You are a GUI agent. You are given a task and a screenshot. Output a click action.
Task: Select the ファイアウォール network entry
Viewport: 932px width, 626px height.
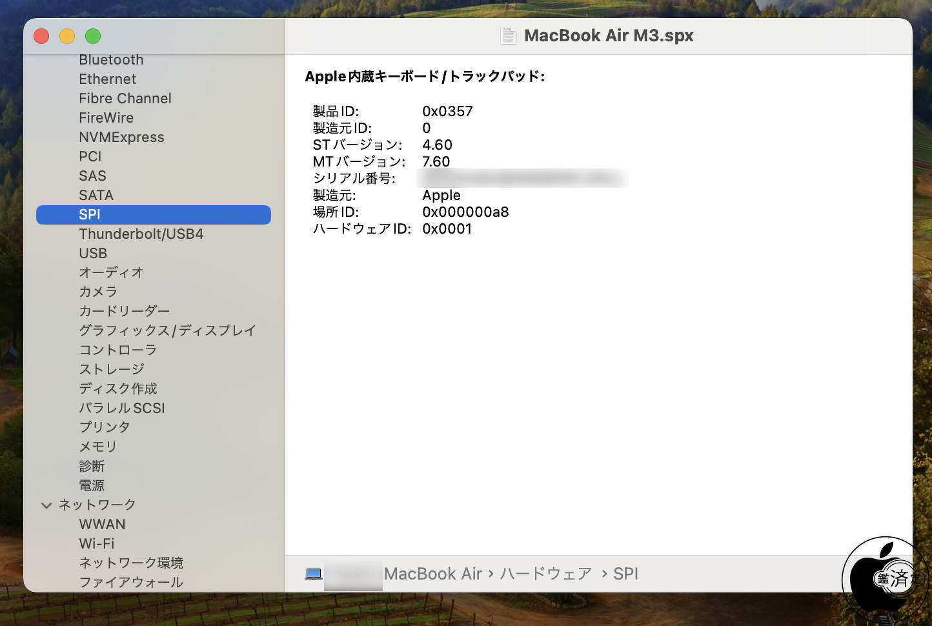[131, 582]
